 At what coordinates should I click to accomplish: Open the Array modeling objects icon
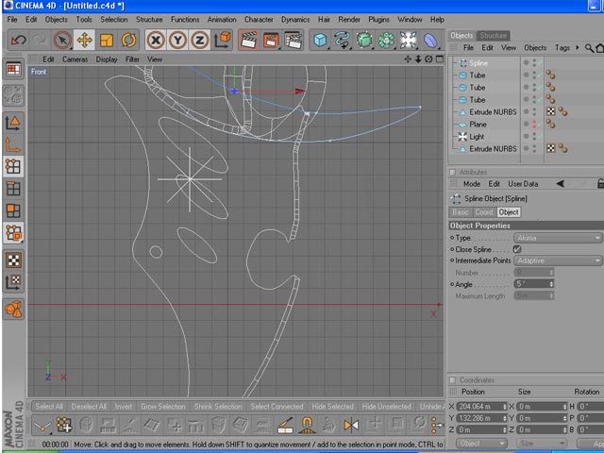(386, 40)
